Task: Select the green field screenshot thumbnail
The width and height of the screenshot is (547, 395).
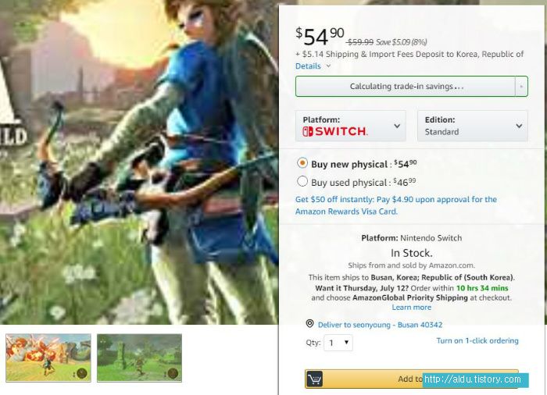Action: tap(140, 358)
